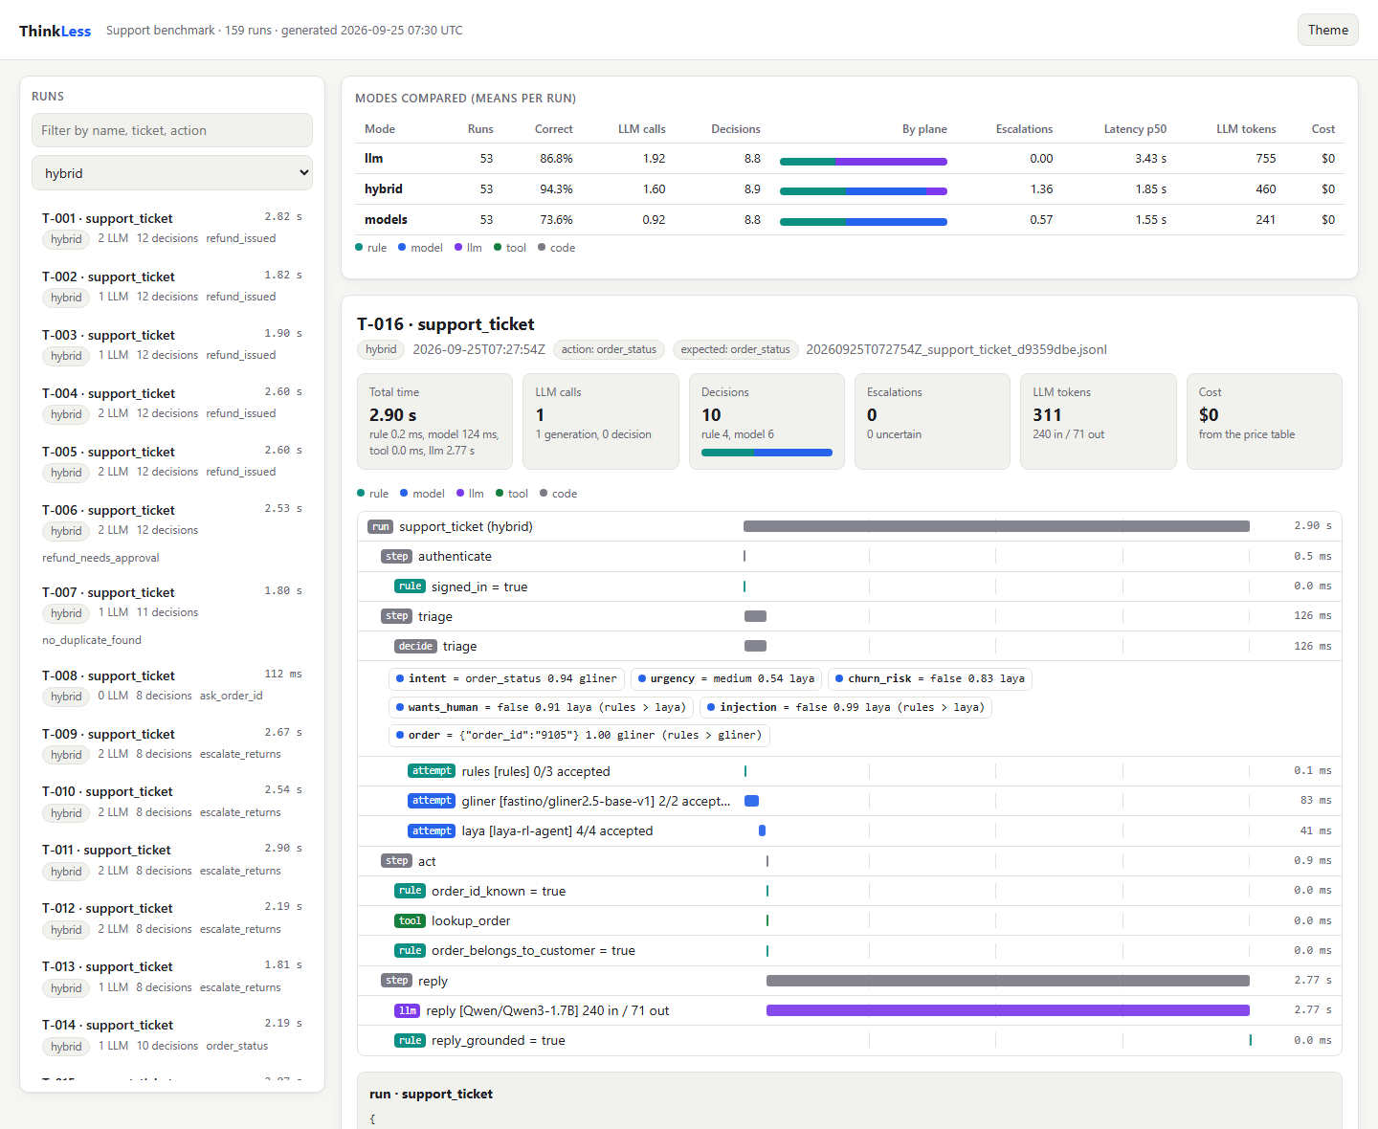Click the rule badge beside signed_in = true
Image resolution: width=1378 pixels, height=1129 pixels.
click(x=410, y=587)
